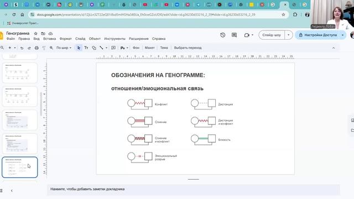Select the text box tool
Viewport: 354px width, 199px height.
point(86,48)
